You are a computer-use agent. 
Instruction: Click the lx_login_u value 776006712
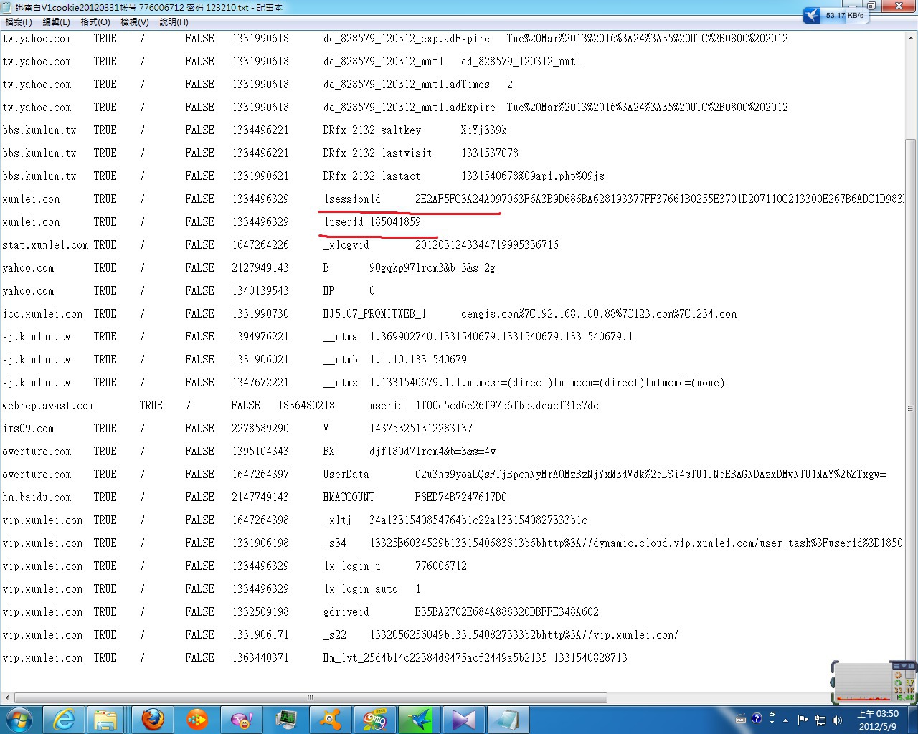[441, 566]
